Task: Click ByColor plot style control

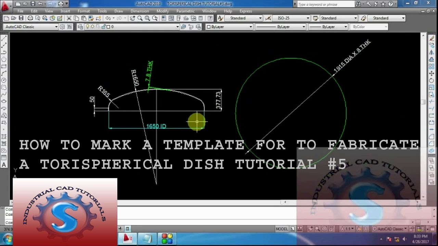Action: (x=369, y=27)
